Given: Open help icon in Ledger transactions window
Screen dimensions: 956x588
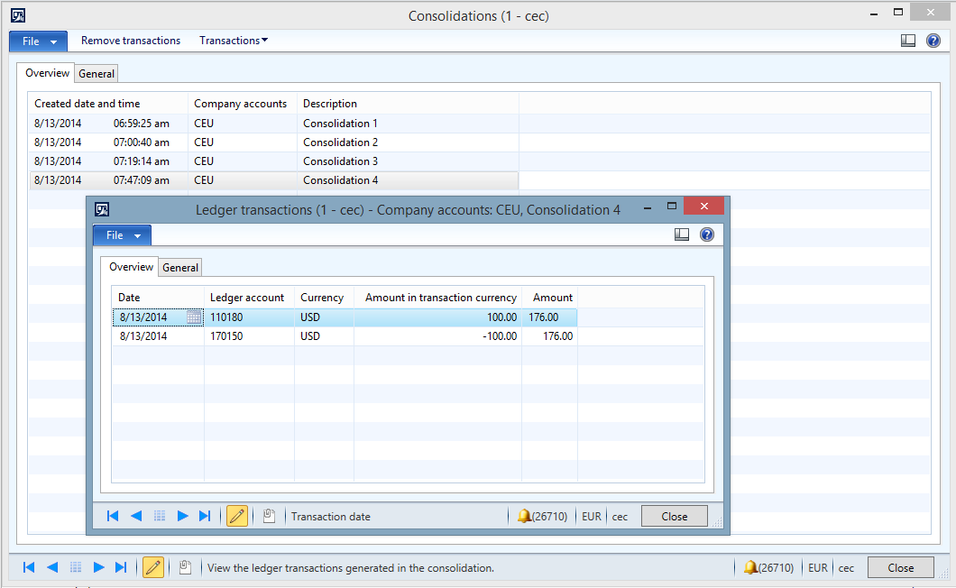Looking at the screenshot, I should coord(706,234).
